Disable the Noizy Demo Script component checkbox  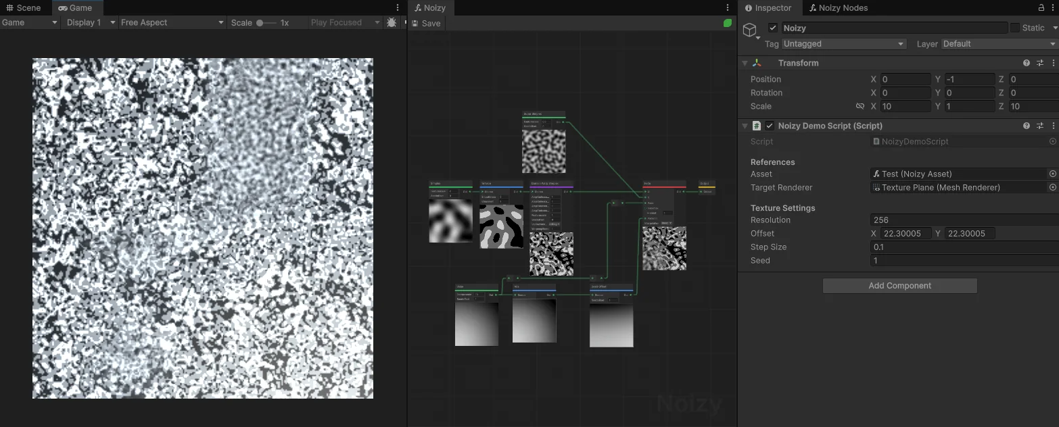pyautogui.click(x=770, y=126)
